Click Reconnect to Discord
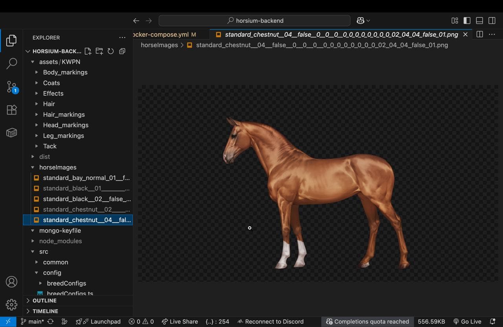The height and width of the screenshot is (327, 503). (x=270, y=321)
